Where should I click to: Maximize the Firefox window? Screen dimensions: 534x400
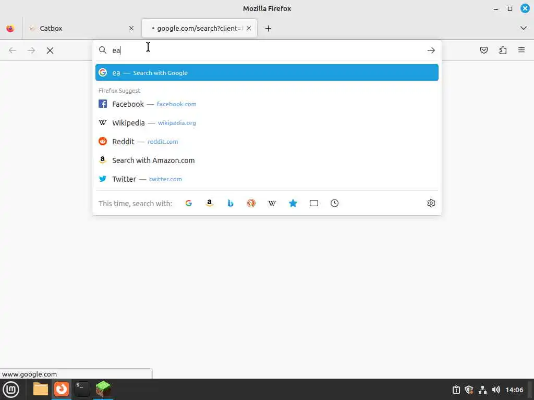click(x=510, y=8)
